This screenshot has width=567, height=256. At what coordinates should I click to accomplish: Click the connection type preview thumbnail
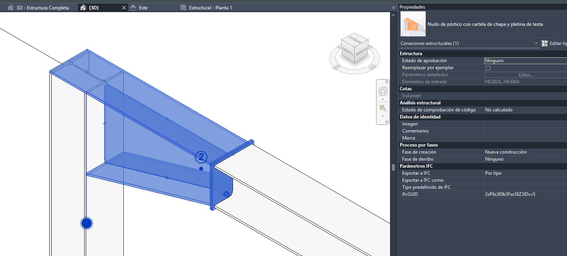413,24
